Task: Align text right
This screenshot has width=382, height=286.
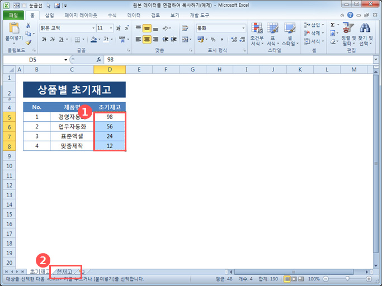Action: [155, 39]
